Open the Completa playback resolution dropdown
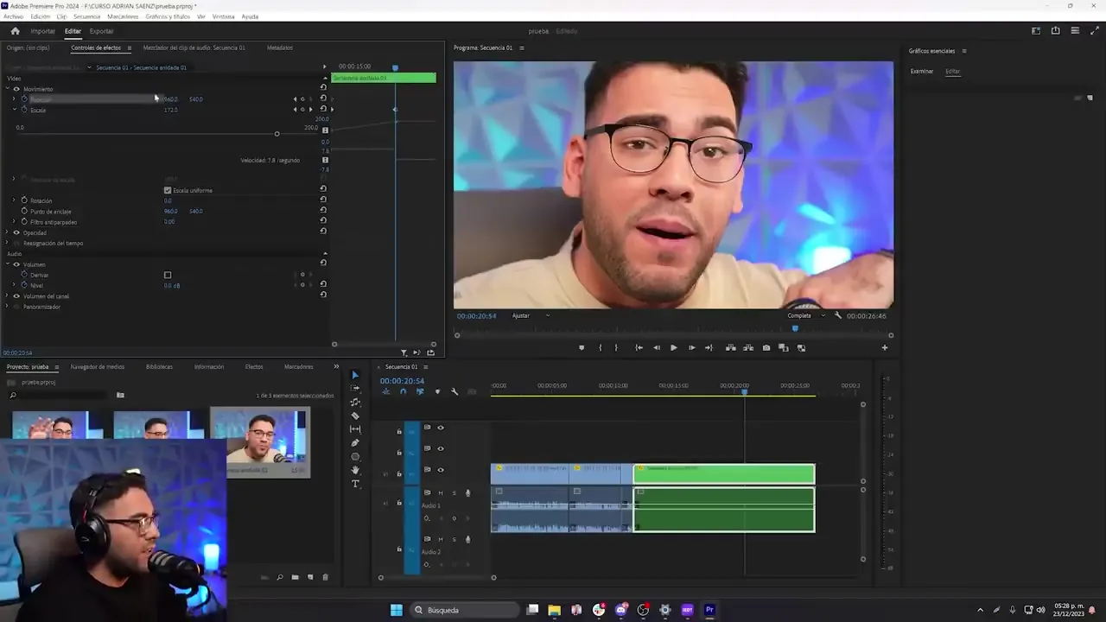The image size is (1106, 622). click(805, 315)
